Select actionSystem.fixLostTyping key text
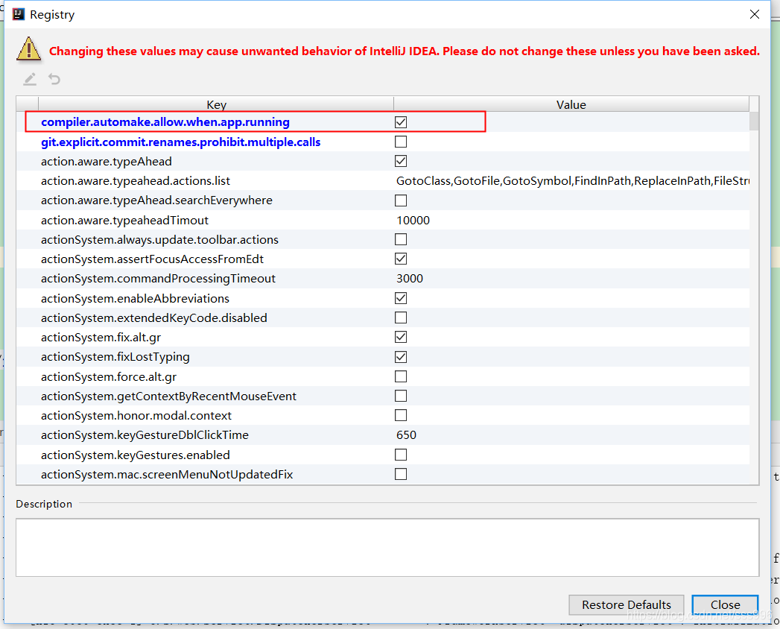This screenshot has width=780, height=629. (115, 357)
